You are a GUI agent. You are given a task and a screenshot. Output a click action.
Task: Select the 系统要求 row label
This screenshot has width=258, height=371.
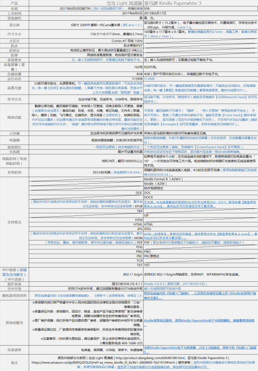click(14, 60)
